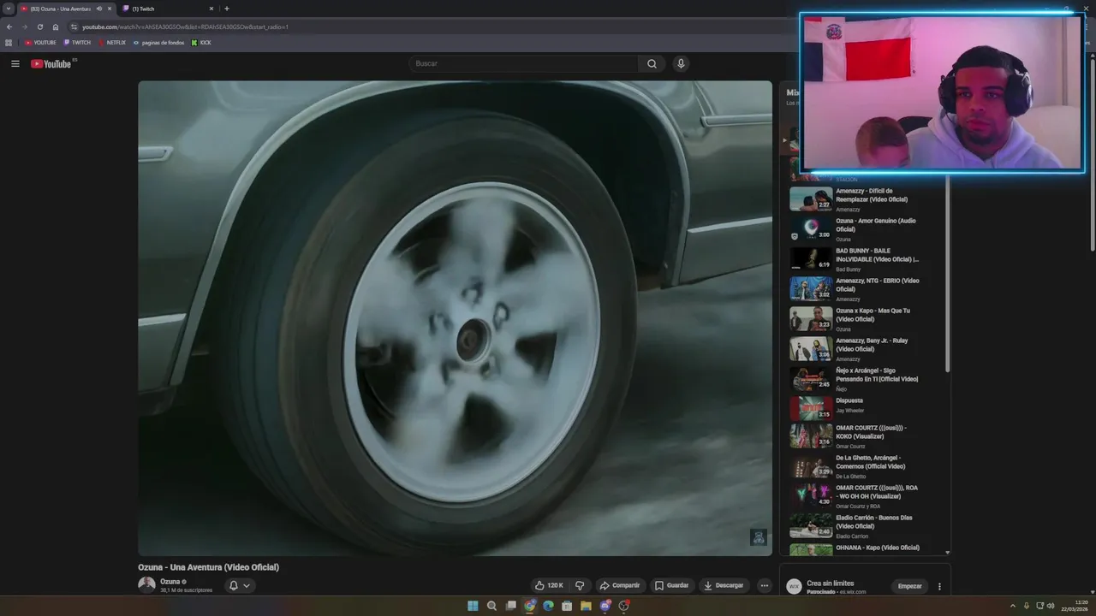Image resolution: width=1096 pixels, height=616 pixels.
Task: Open the Wix ad options three-dot menu
Action: click(x=939, y=586)
